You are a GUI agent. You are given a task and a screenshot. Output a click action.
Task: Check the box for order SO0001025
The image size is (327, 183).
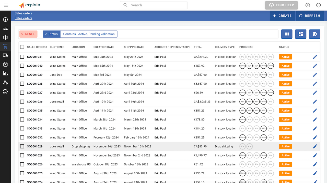coord(22,173)
